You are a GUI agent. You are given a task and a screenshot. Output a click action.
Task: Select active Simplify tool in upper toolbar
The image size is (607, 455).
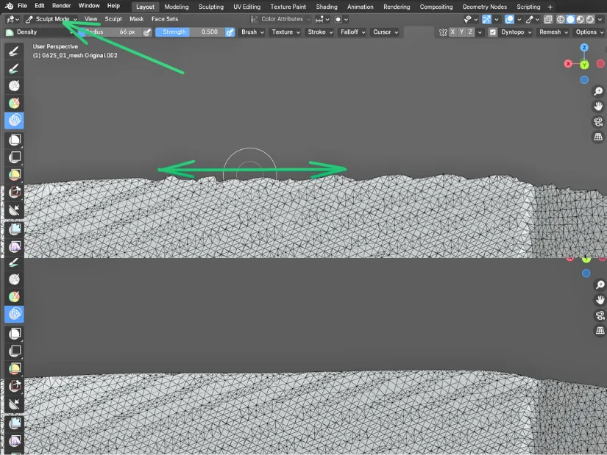14,121
